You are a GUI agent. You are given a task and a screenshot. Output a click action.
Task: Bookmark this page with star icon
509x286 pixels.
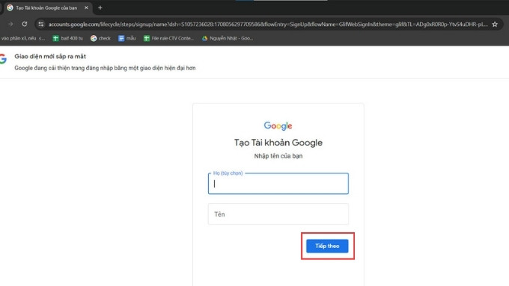tap(495, 25)
